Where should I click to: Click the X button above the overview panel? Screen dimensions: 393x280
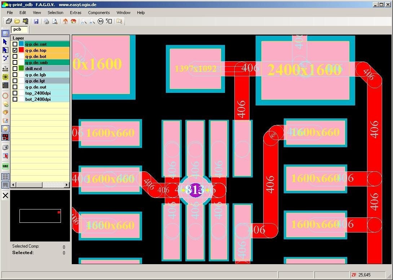5,195
